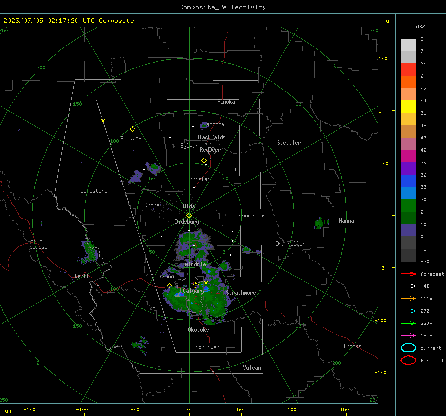Click the light gray 70-80 dBZ swatch
This screenshot has width=446, height=416.
[x=408, y=45]
